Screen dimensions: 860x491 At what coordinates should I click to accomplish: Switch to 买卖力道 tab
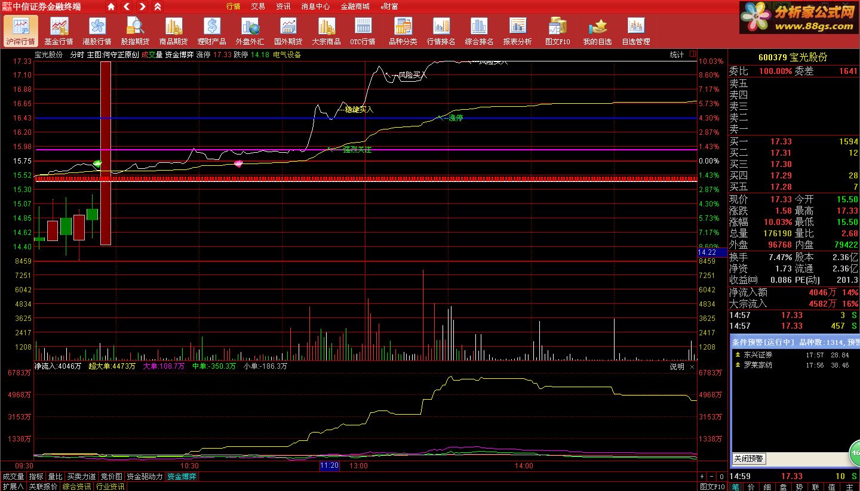[x=81, y=477]
